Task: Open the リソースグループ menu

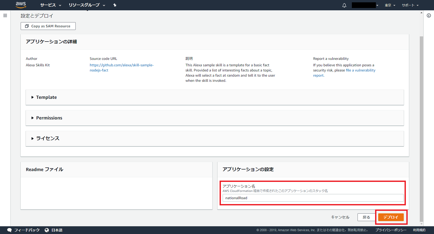Action: 87,5
